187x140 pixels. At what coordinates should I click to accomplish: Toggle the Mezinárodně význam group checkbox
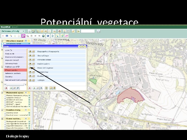pyautogui.click(x=2, y=93)
